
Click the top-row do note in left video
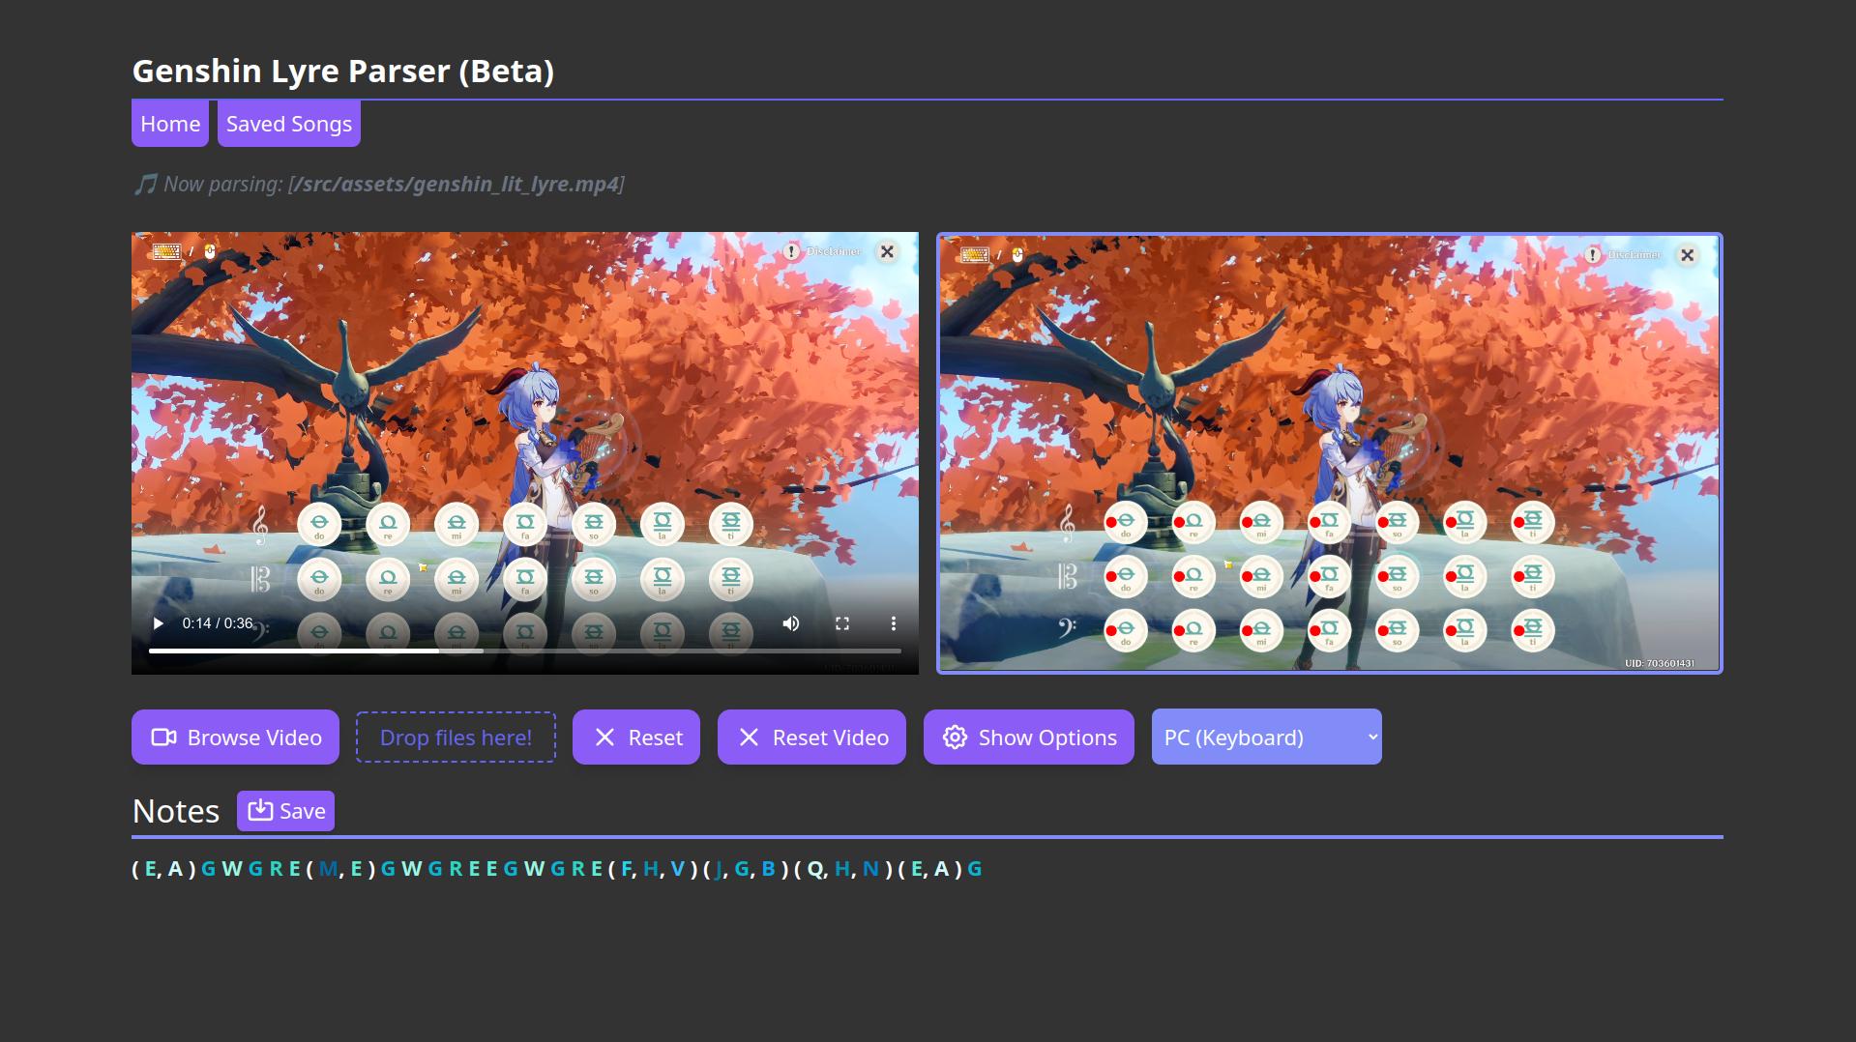(x=319, y=524)
